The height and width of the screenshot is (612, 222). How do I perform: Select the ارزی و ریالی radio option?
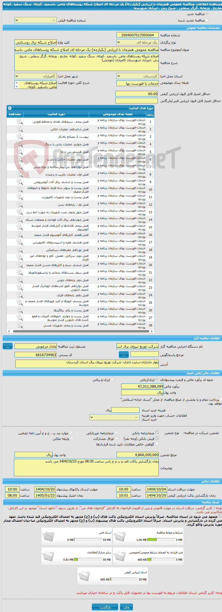click(112, 379)
